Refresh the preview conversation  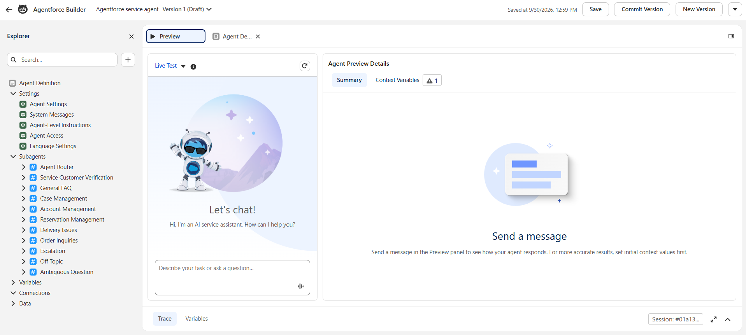tap(305, 66)
